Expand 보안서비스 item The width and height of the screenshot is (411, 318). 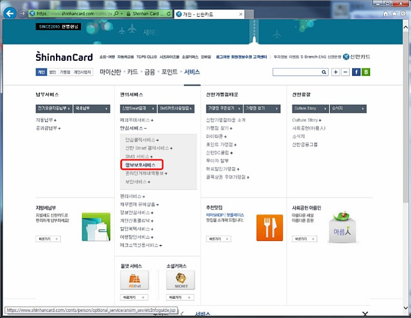point(138,181)
